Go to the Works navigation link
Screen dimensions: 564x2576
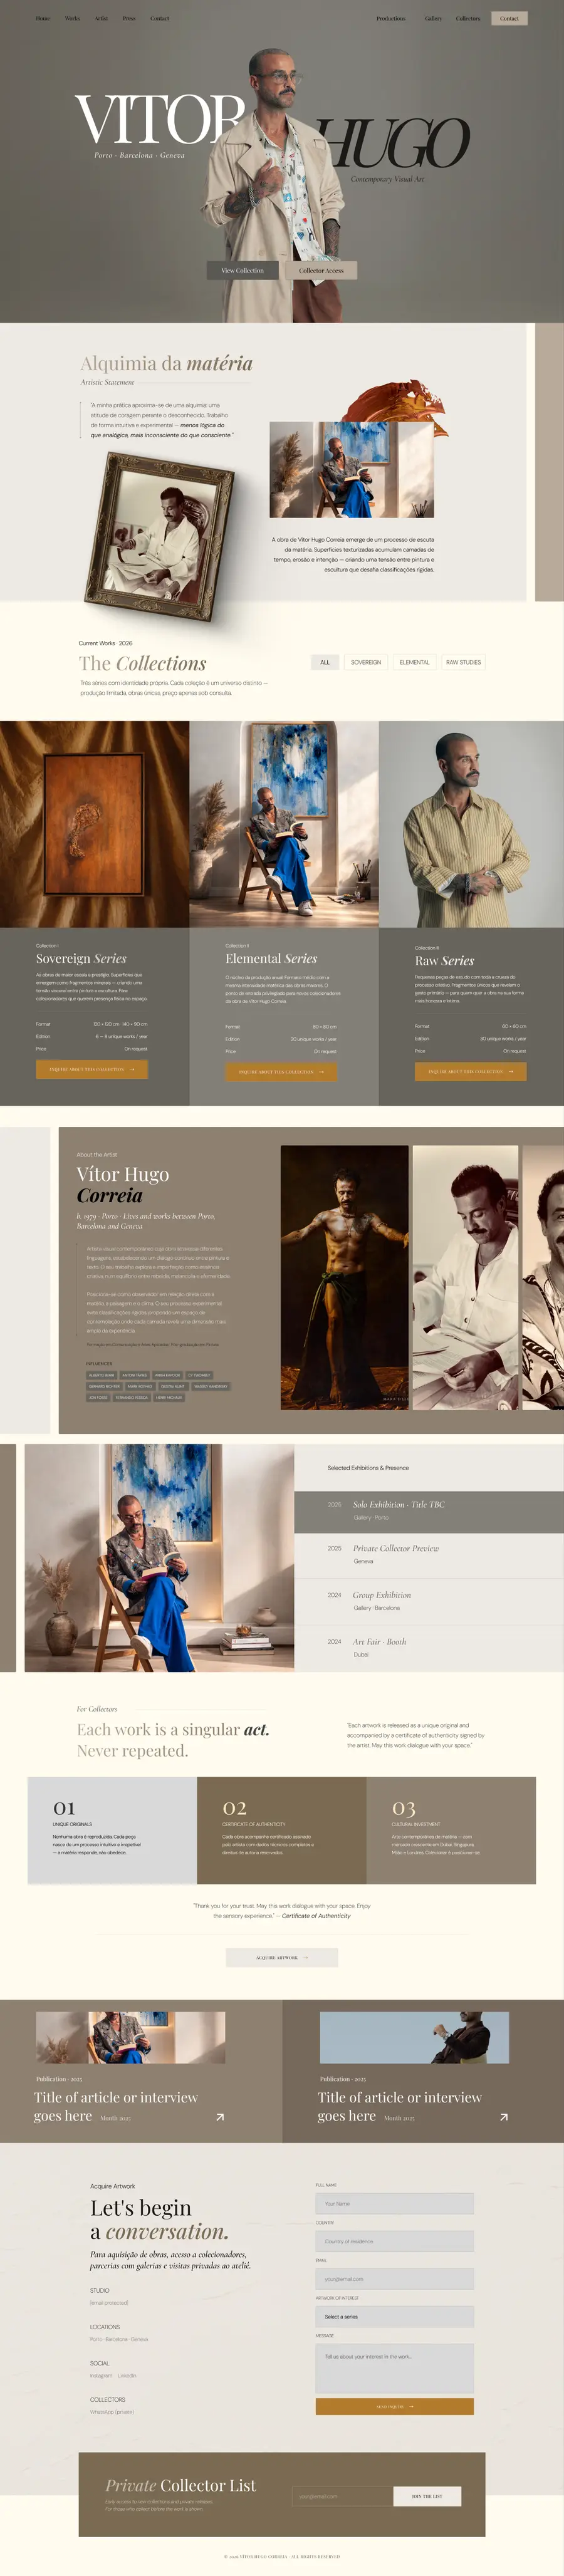[72, 18]
